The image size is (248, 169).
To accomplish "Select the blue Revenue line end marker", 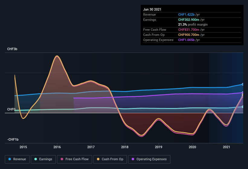I will point(243,84).
